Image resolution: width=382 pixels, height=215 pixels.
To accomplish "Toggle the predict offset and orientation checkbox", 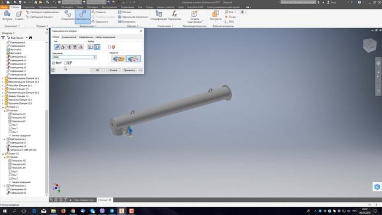I will pyautogui.click(x=65, y=63).
